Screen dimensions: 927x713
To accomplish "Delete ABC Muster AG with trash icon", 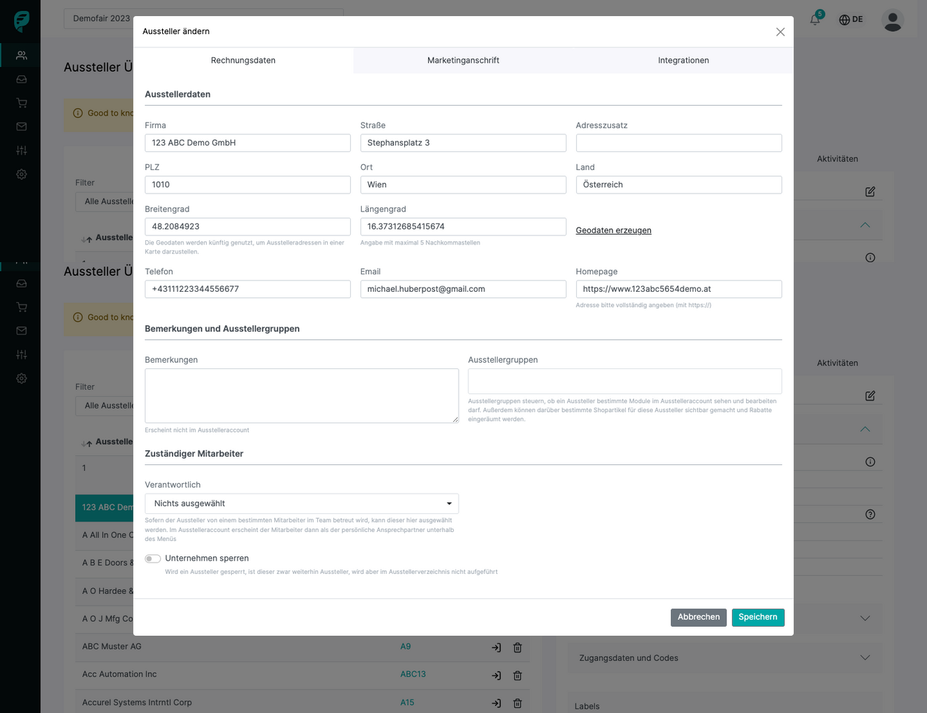I will coord(518,648).
